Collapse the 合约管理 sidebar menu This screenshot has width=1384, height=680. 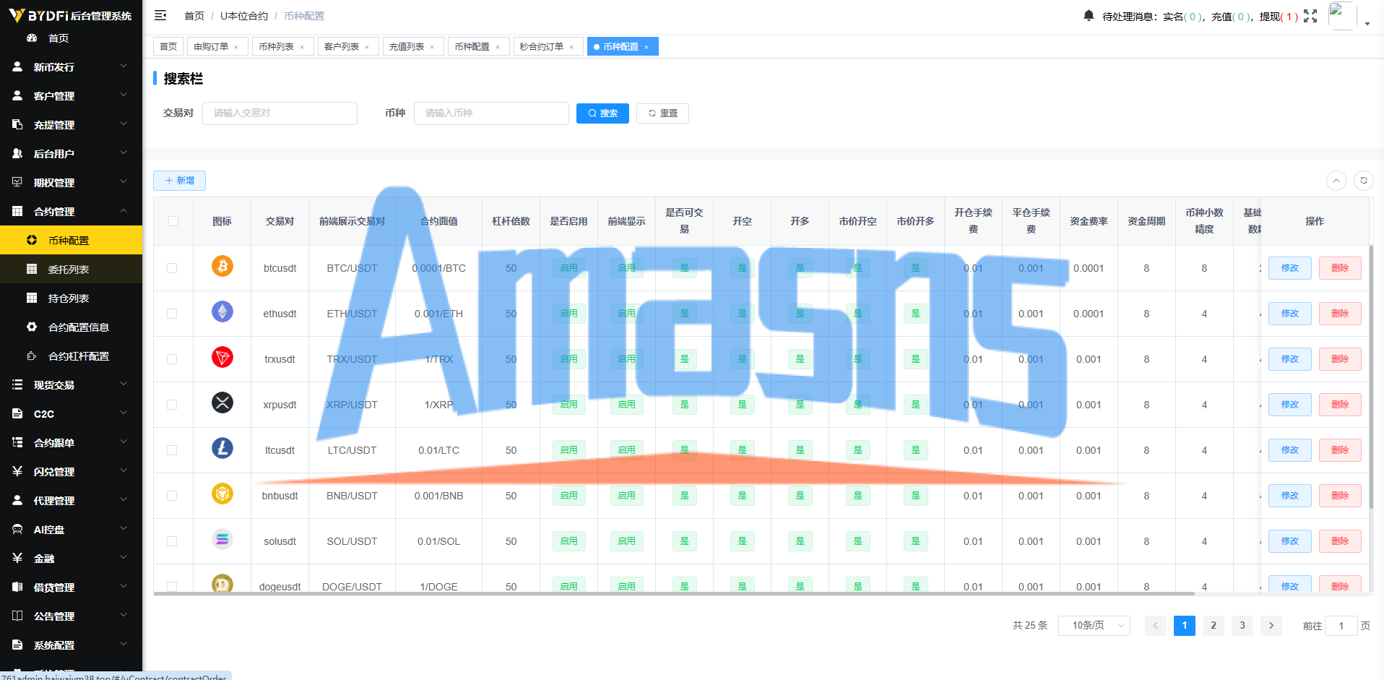click(71, 211)
